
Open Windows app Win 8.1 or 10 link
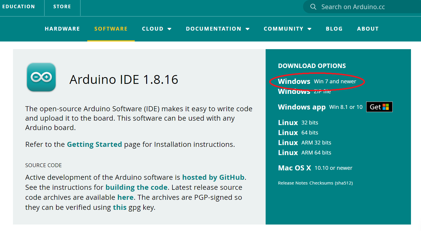tap(320, 107)
